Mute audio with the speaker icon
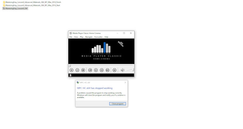Image resolution: width=243 pixels, height=129 pixels. pos(122,70)
